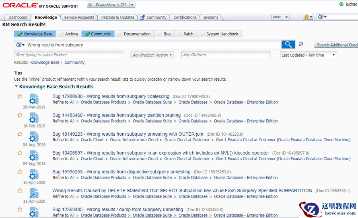358x218 pixels.
Task: Switch to the Dashboard tab
Action: coord(18,17)
